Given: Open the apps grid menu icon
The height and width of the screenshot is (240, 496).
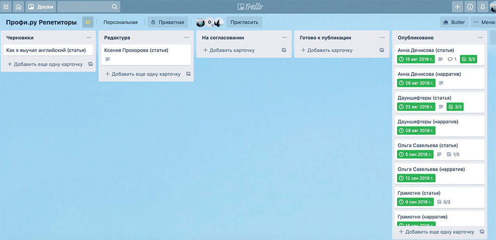Looking at the screenshot, I should (6, 7).
